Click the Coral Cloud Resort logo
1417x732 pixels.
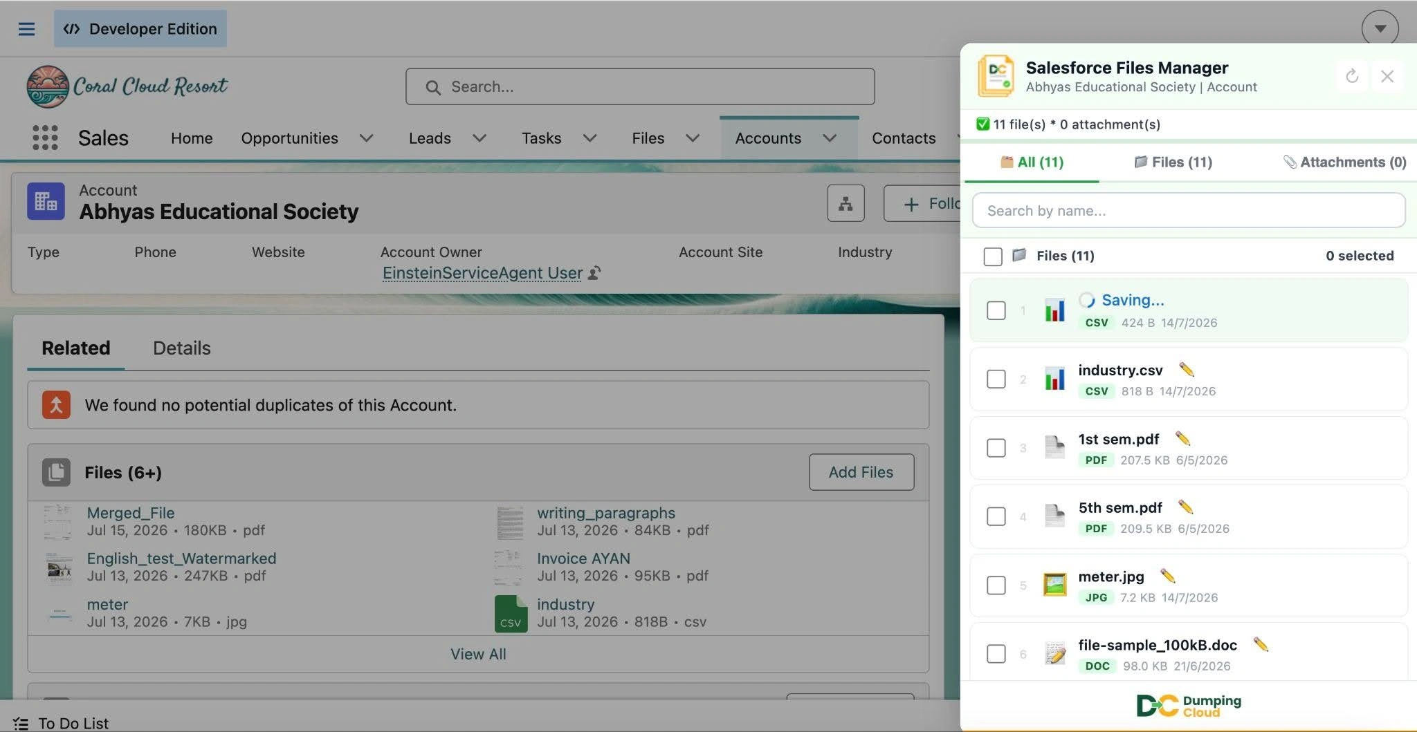tap(127, 86)
